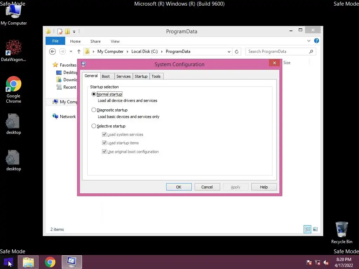359x269 pixels.
Task: Click the search magnifier icon in Explorer
Action: click(311, 51)
